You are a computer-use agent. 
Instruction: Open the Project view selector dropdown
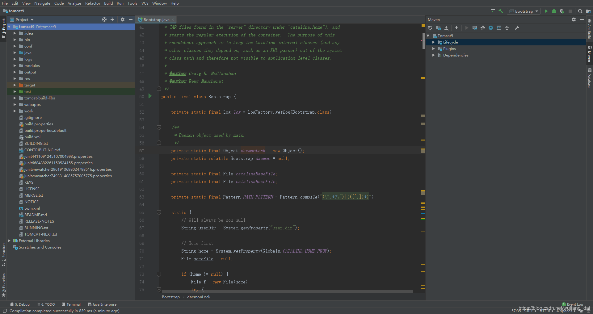[22, 19]
